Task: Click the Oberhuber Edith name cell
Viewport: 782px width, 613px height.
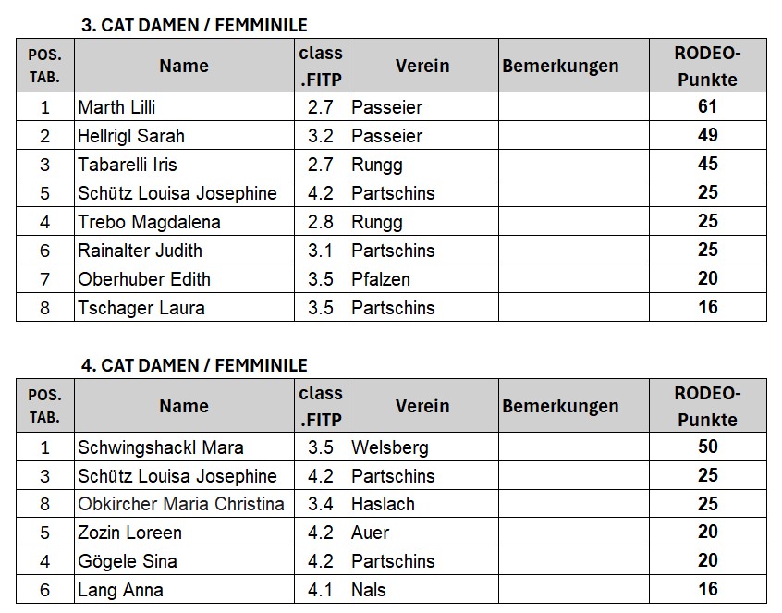Action: pyautogui.click(x=185, y=278)
